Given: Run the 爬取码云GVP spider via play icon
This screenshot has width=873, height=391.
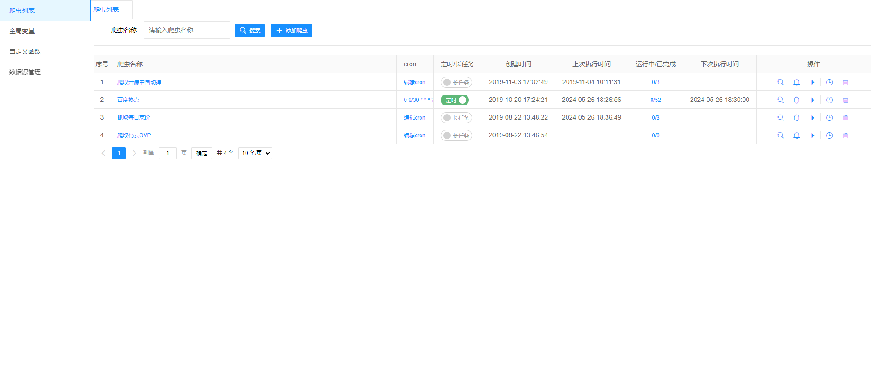Looking at the screenshot, I should point(813,135).
